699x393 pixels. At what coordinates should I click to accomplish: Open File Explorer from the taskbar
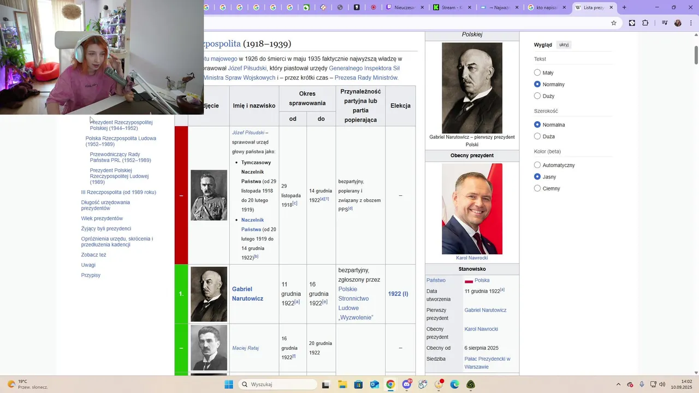point(342,384)
